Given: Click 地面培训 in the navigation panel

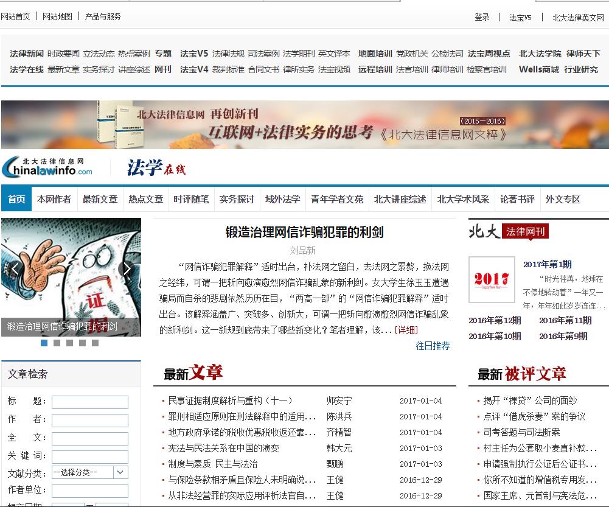Looking at the screenshot, I should click(x=375, y=53).
